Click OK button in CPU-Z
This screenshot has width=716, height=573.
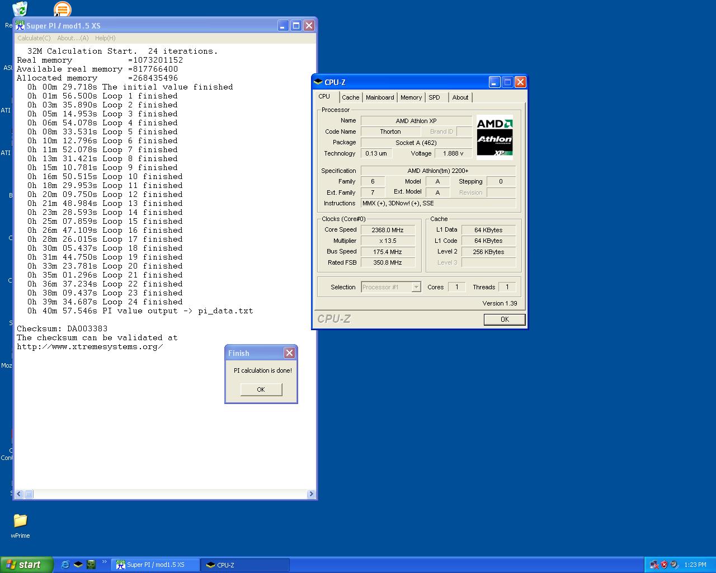[x=505, y=319]
